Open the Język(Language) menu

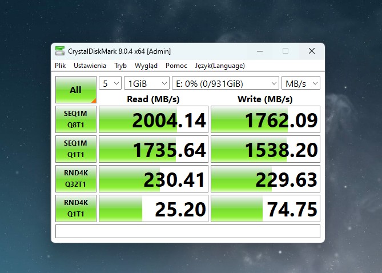tap(220, 66)
